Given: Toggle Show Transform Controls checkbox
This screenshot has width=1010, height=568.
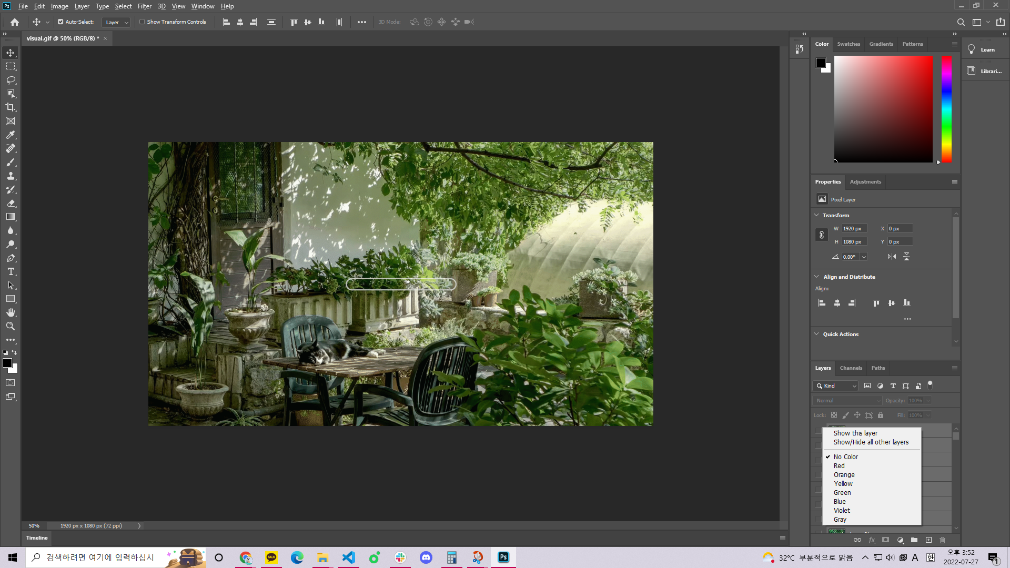Looking at the screenshot, I should click(x=142, y=22).
